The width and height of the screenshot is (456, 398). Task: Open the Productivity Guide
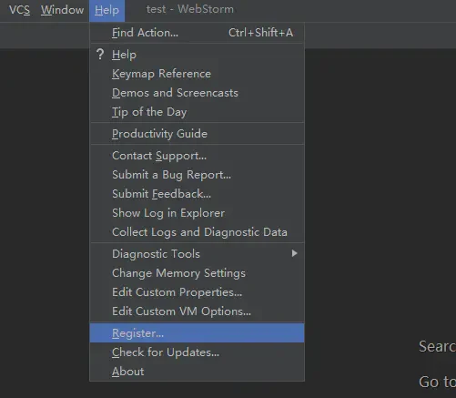(198, 134)
